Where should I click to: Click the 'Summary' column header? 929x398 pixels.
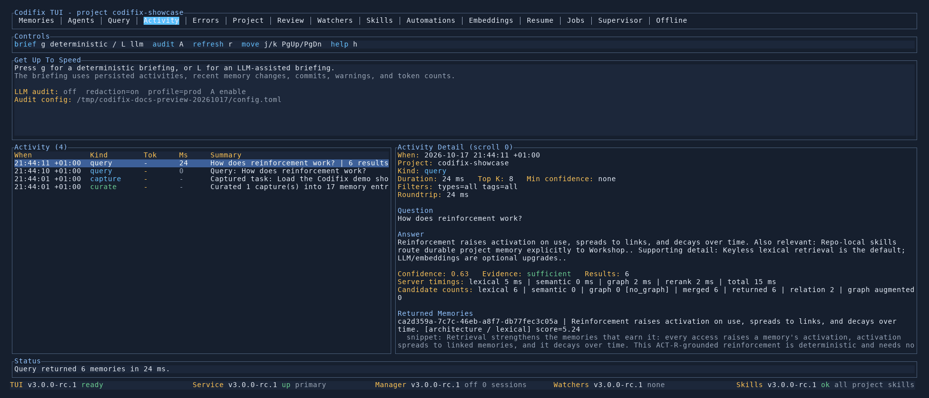coord(226,155)
